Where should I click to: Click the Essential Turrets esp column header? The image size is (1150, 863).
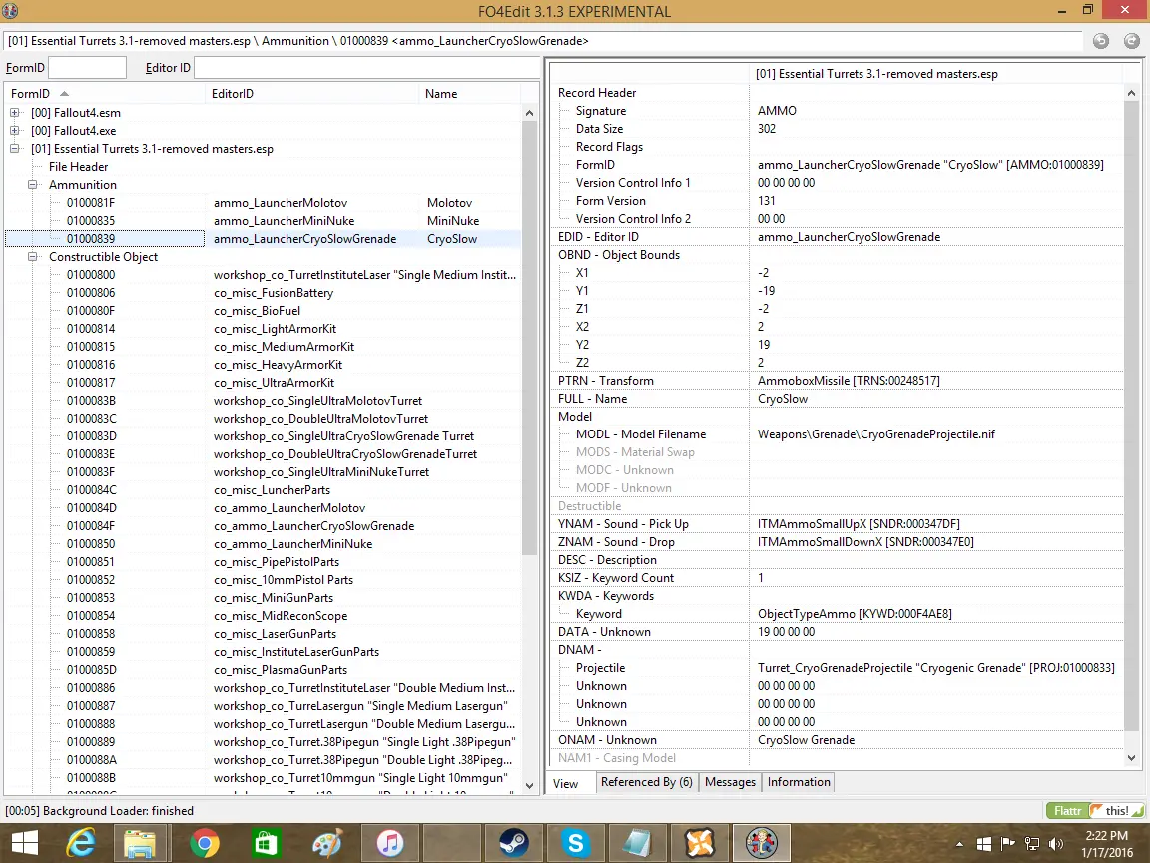(x=935, y=74)
